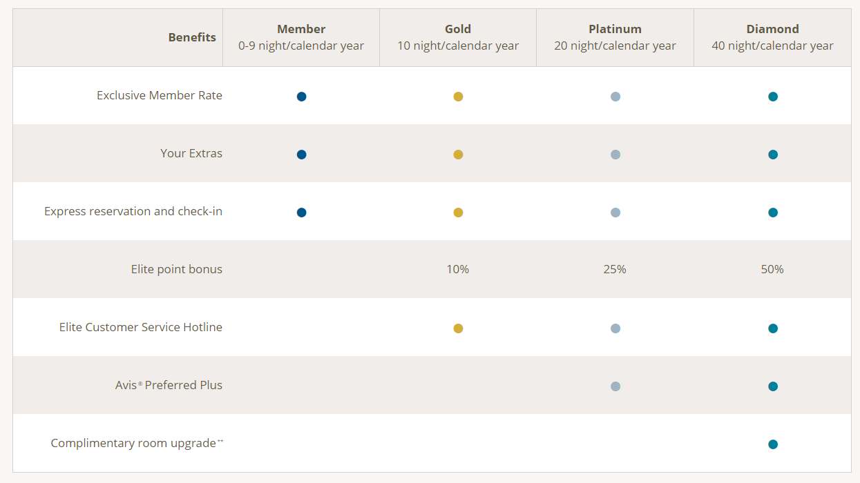The image size is (860, 483).
Task: Click Platinum dot for Express reservation and check-in
Action: [x=615, y=213]
